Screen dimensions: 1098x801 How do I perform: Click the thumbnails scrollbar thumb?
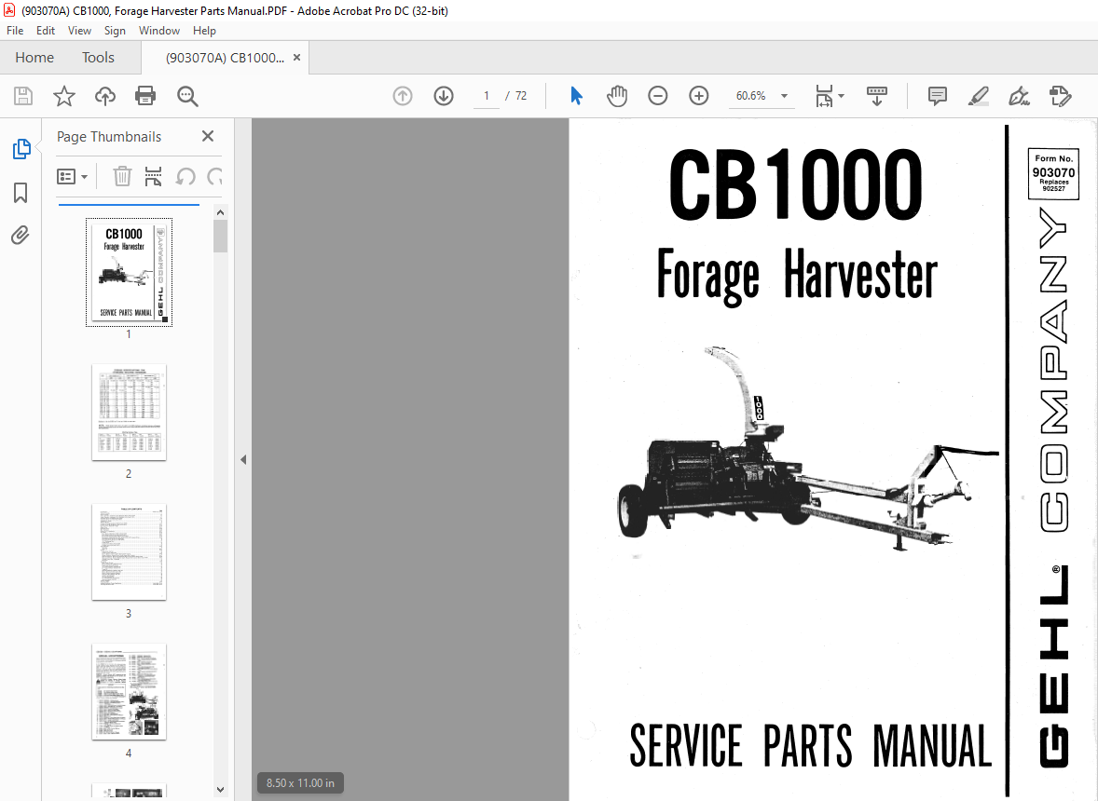click(221, 236)
